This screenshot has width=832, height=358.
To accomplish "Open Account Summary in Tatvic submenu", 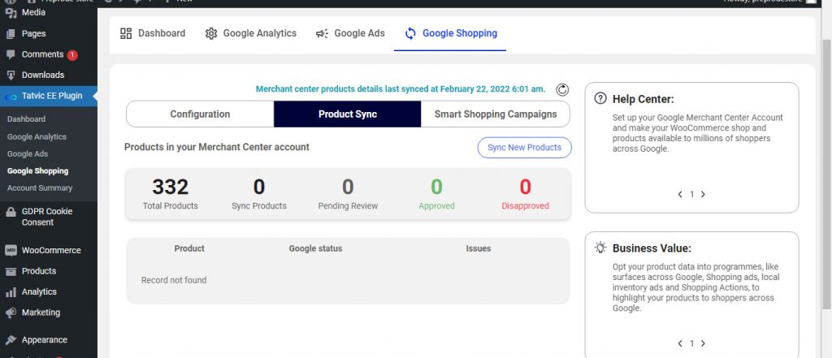I will (40, 188).
